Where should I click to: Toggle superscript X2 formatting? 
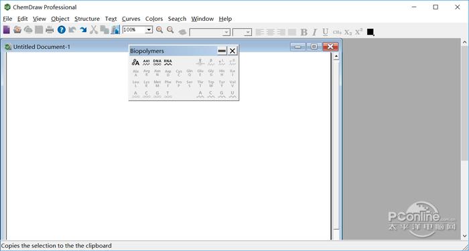[358, 31]
